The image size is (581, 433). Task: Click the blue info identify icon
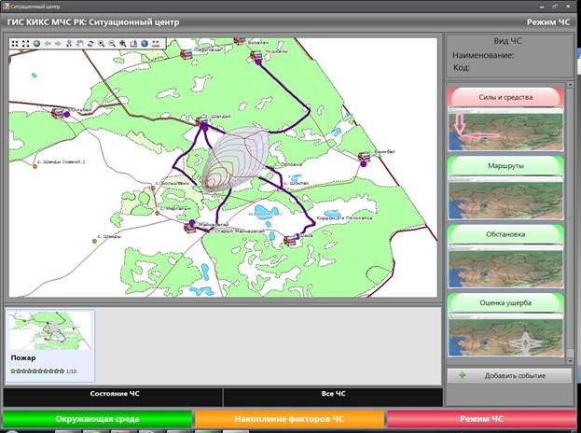pos(145,43)
